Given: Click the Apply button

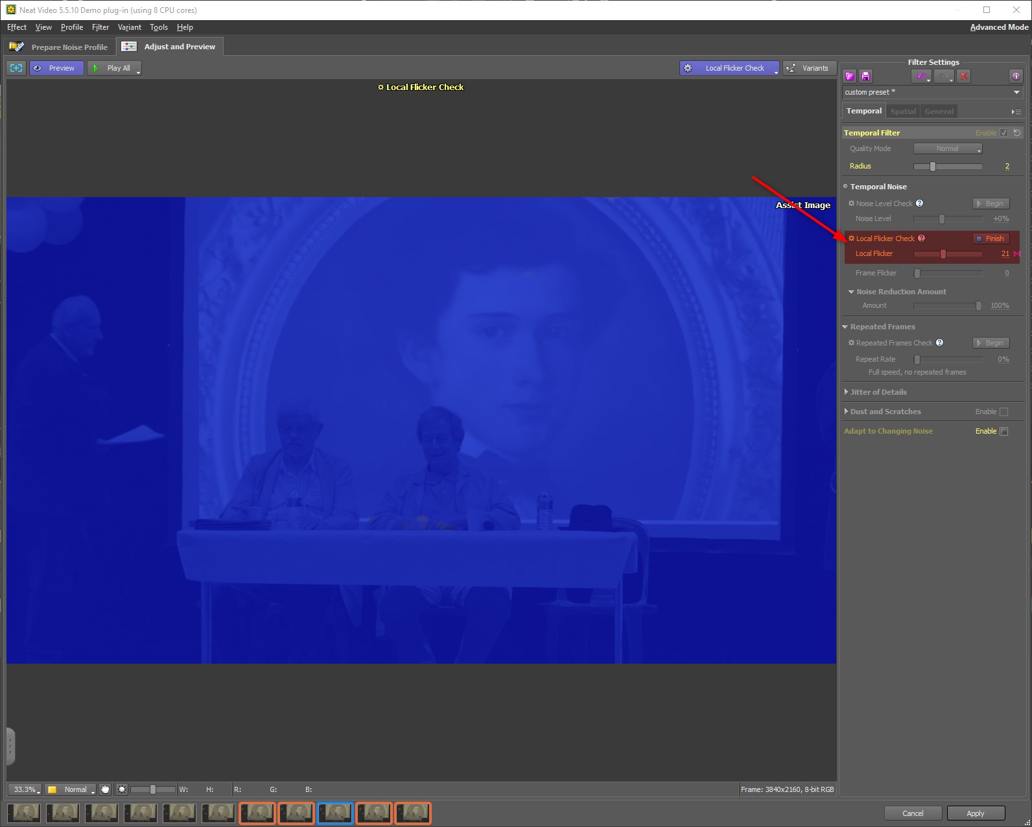Looking at the screenshot, I should pos(976,813).
